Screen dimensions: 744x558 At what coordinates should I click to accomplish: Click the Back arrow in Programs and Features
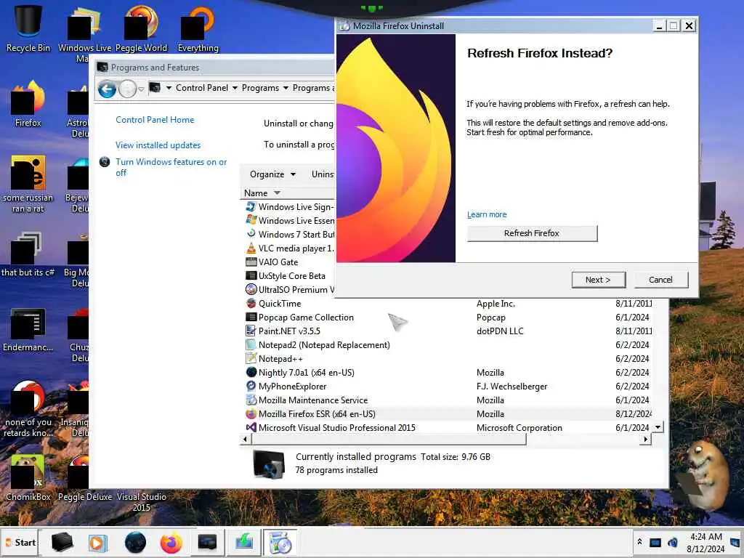tap(108, 89)
